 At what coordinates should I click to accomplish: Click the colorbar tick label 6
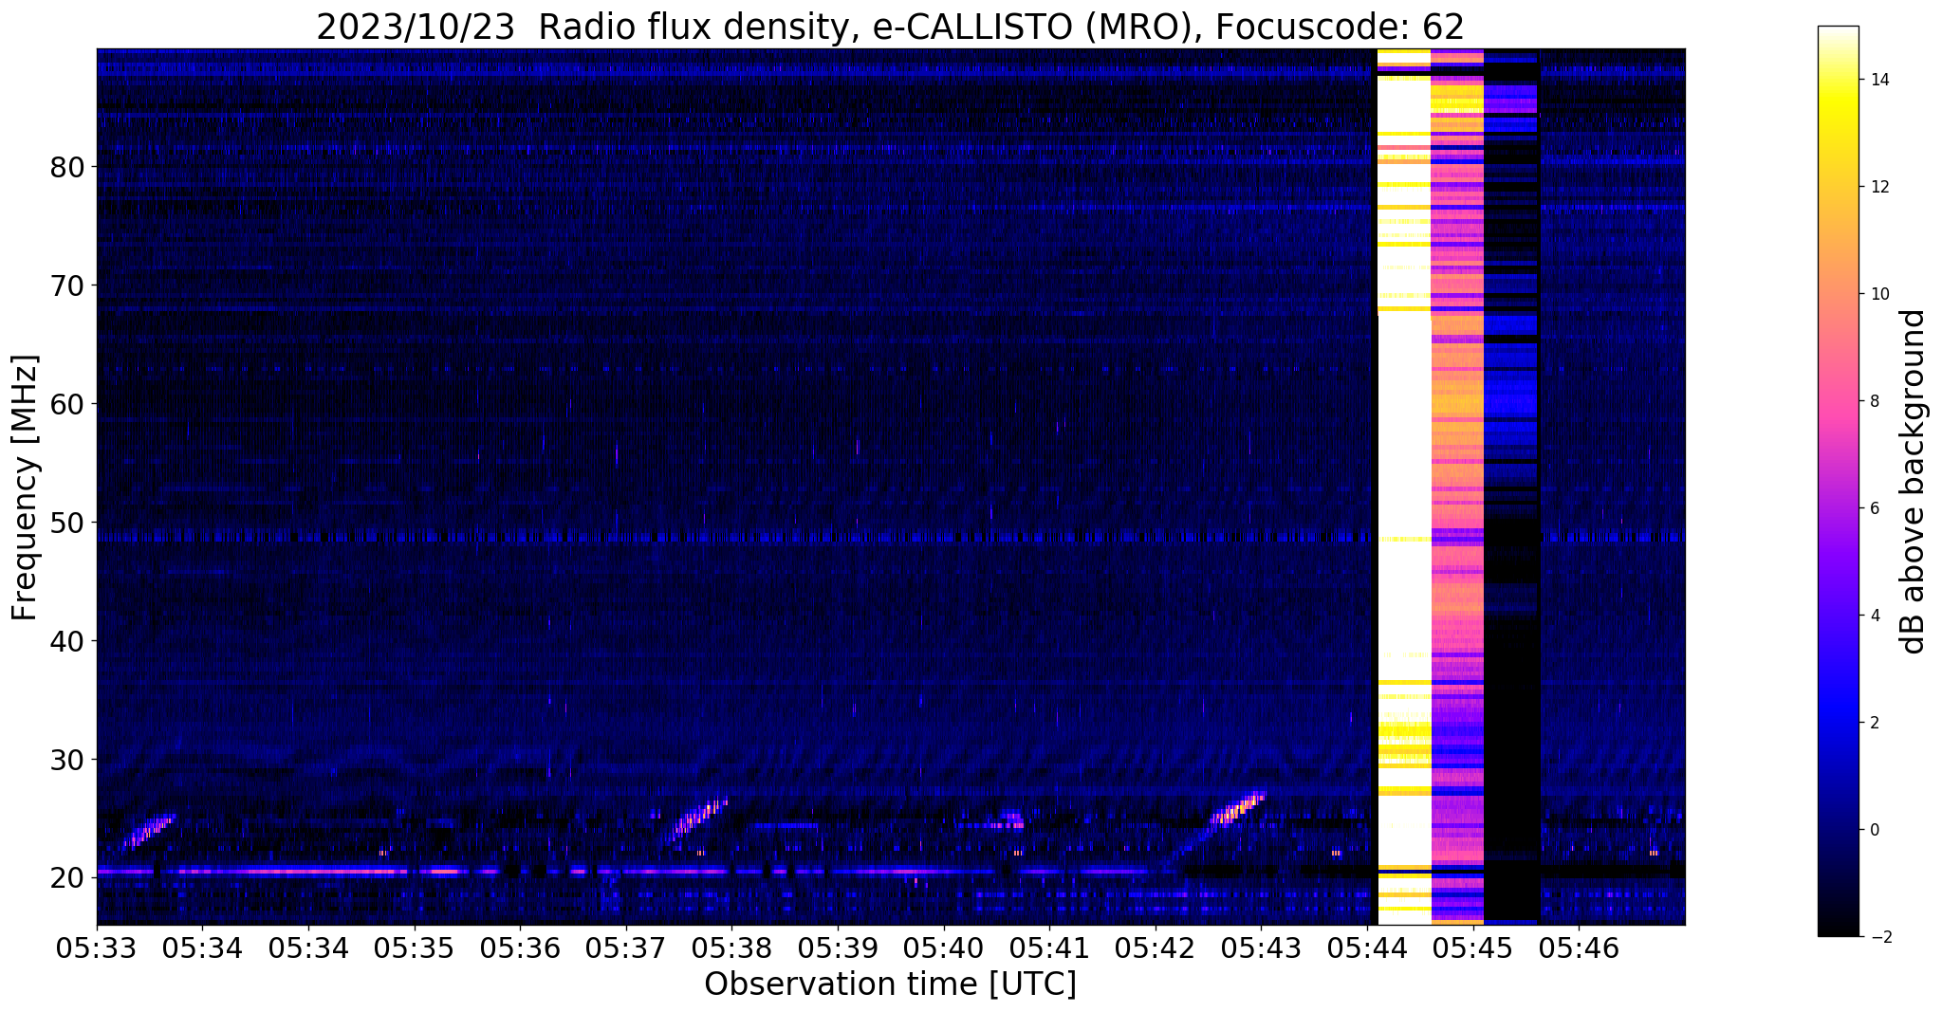click(1873, 508)
